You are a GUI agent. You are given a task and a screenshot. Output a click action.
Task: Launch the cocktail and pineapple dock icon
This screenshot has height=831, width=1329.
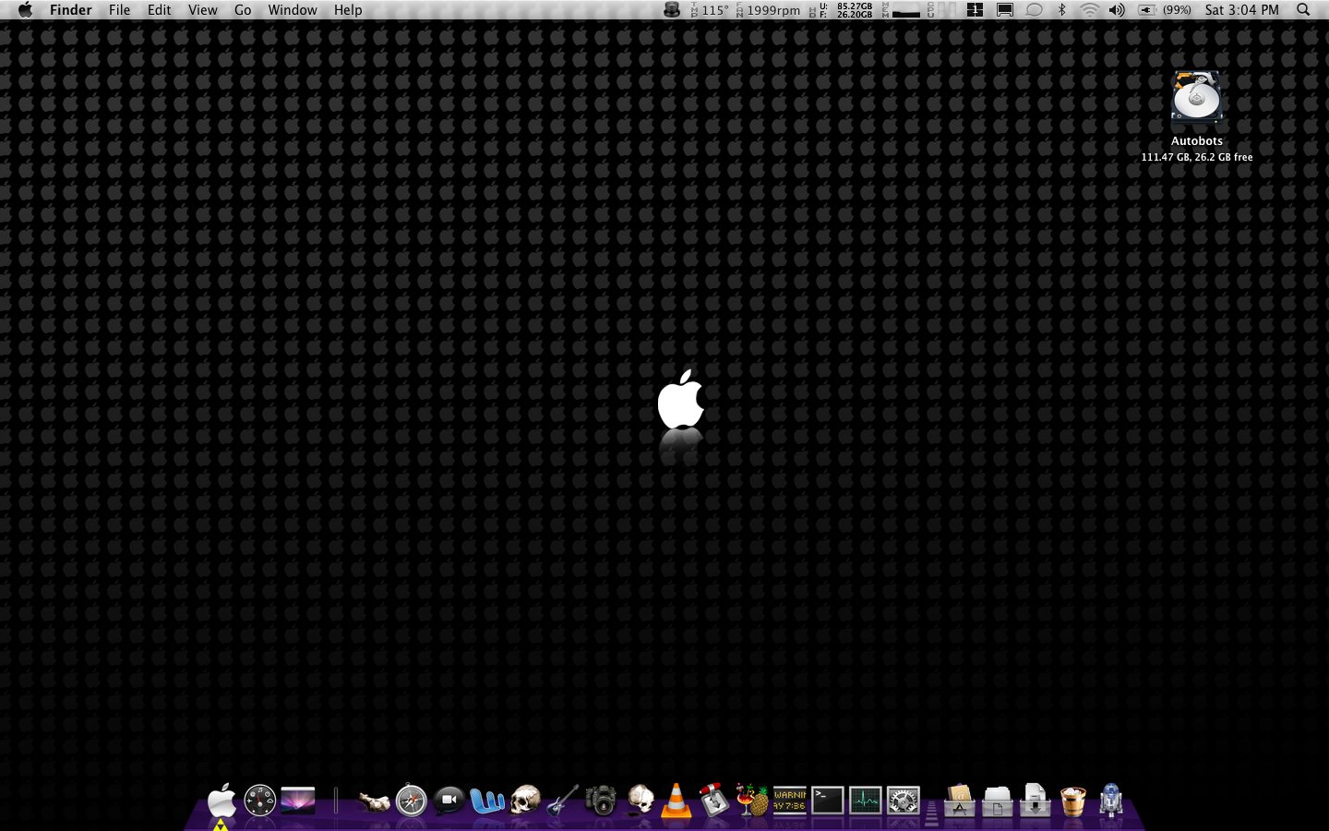point(751,800)
